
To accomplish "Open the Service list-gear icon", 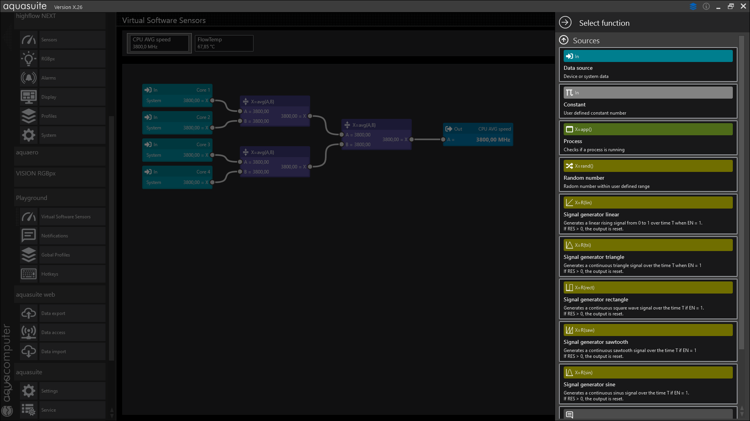I will [x=29, y=410].
